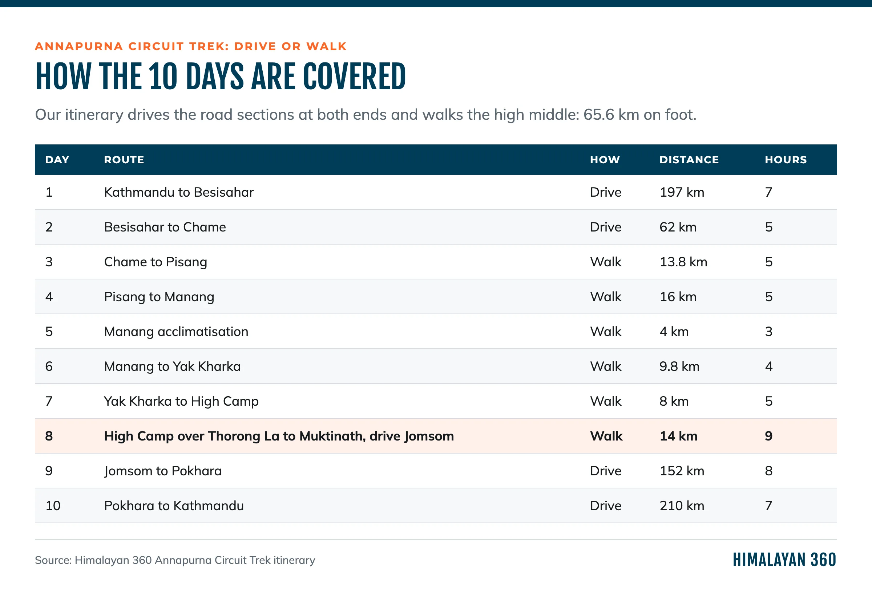Click the 'How the 10 Days Are Covered' headline
872x590 pixels.
pos(221,77)
